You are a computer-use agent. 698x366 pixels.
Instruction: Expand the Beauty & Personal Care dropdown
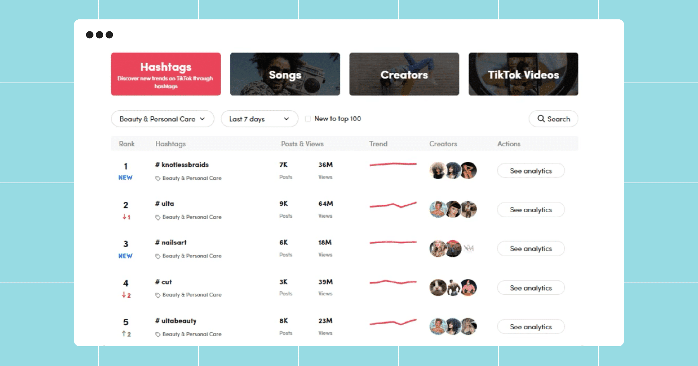[x=162, y=119]
